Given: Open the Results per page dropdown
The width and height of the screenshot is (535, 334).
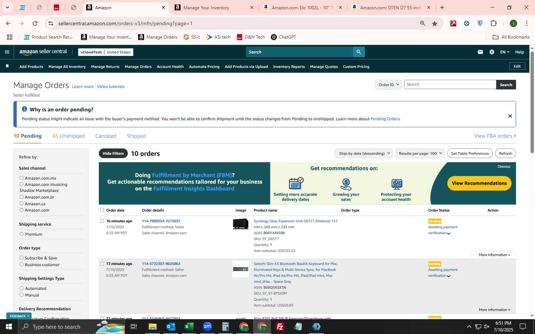Looking at the screenshot, I should (420, 153).
